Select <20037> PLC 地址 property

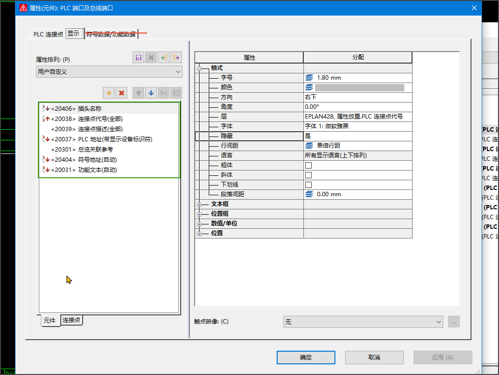pyautogui.click(x=101, y=139)
